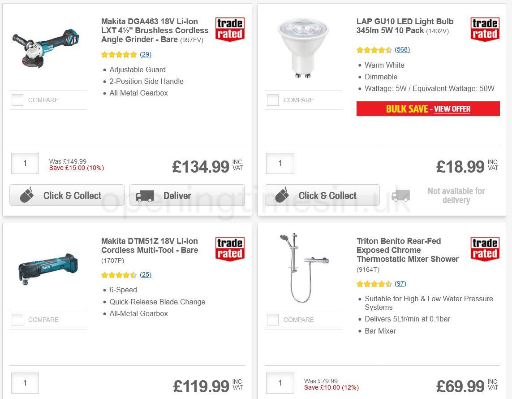The image size is (512, 399).
Task: Click the quantity field for the GU10 bulbs
Action: point(280,163)
